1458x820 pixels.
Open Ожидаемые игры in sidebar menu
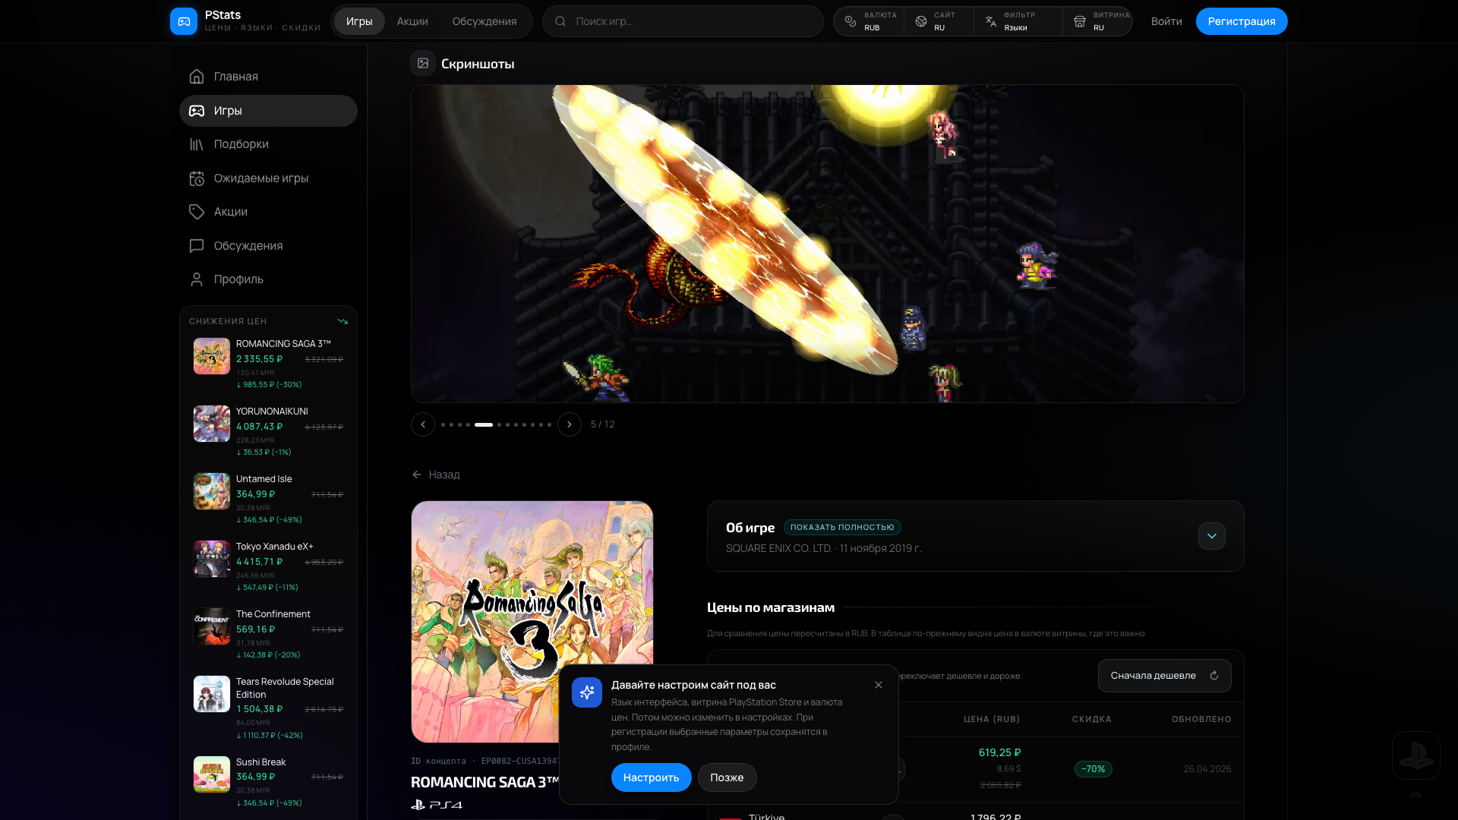[x=268, y=178]
